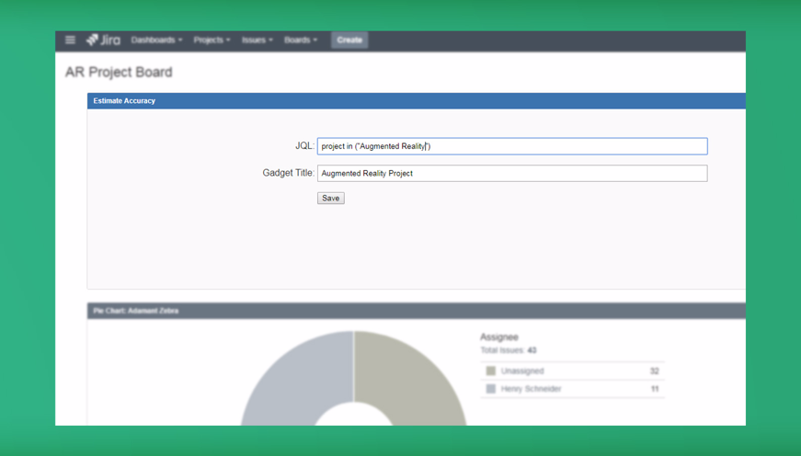Select the Henry Schneider legend color swatch
The image size is (801, 456).
click(x=491, y=389)
